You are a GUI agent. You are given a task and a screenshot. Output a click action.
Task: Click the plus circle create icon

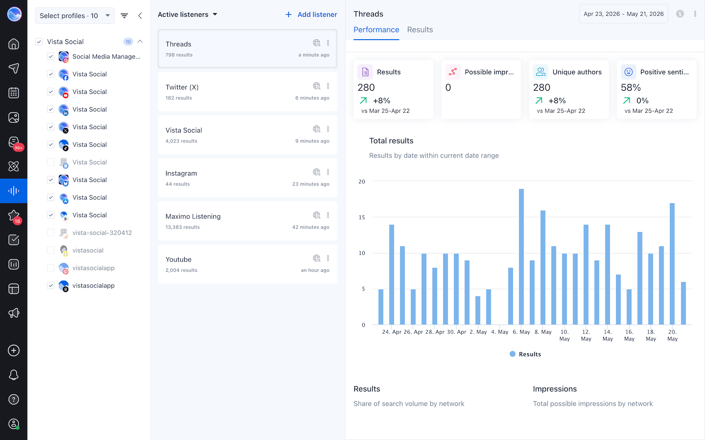click(x=14, y=351)
